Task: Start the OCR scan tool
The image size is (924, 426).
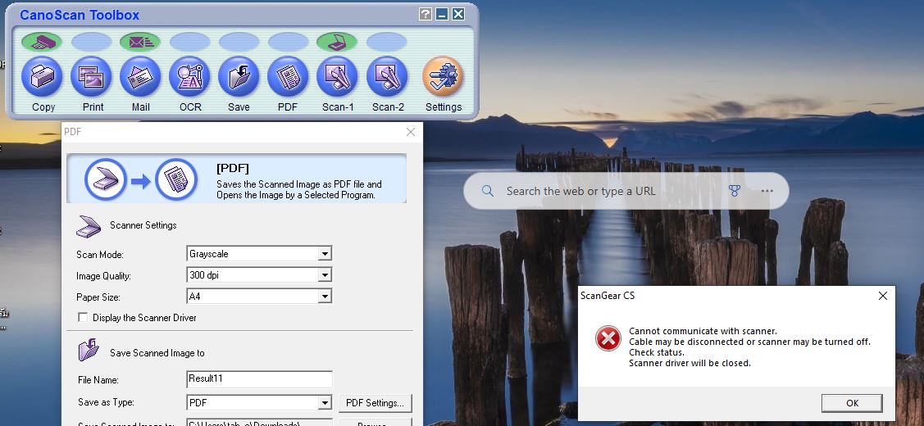Action: tap(189, 76)
